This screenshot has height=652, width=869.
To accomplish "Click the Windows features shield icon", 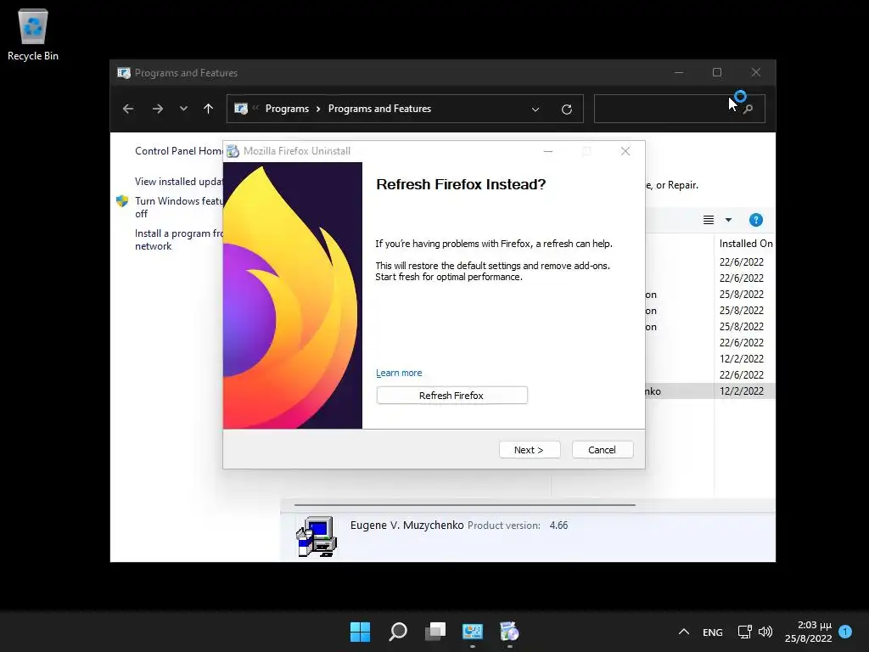I will [122, 200].
